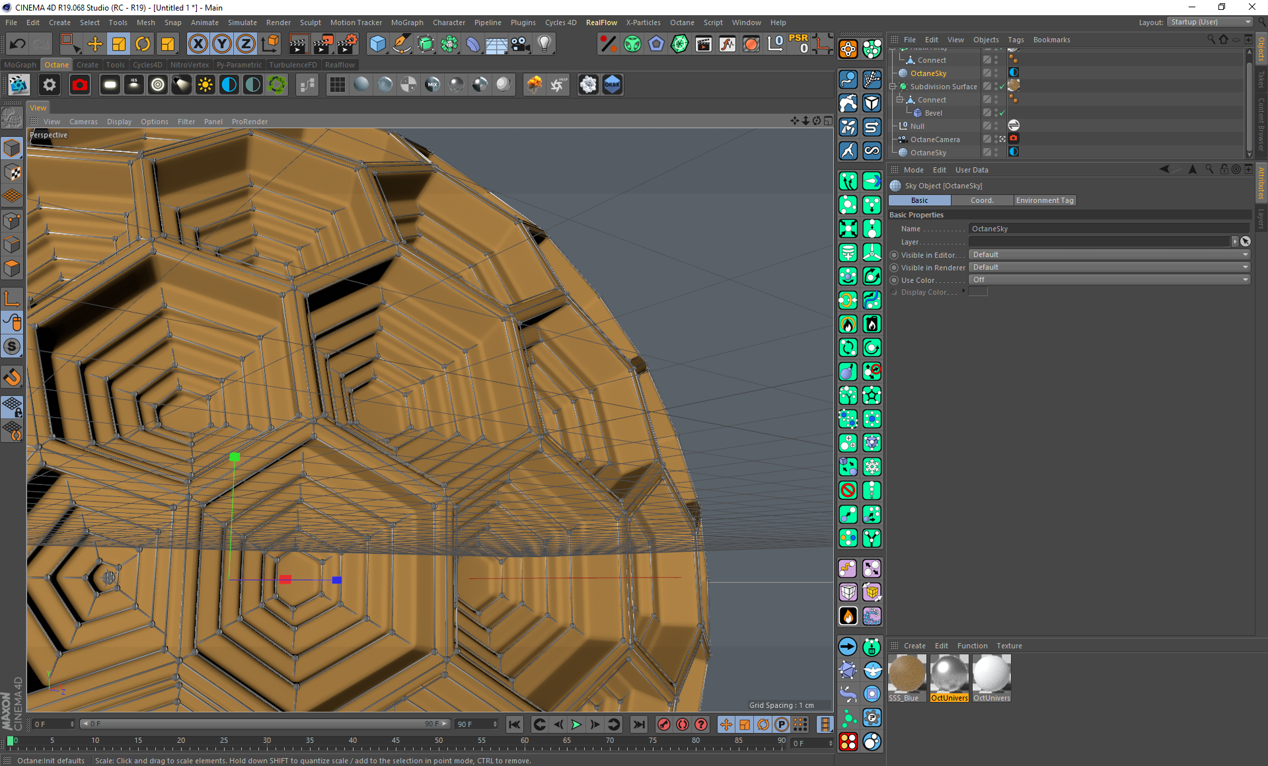Collapse the Subdivision Surface tree item
Screen dimensions: 1268x766
(893, 87)
